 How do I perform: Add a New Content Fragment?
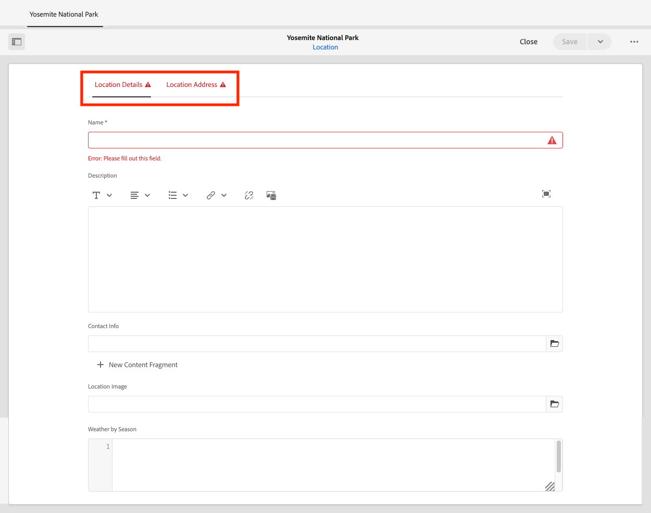(x=137, y=365)
